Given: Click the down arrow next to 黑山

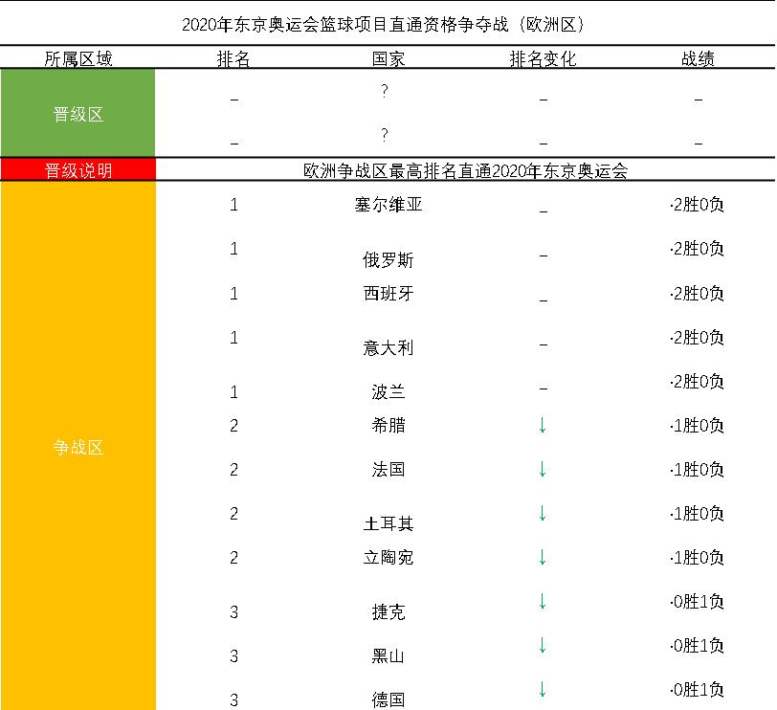Looking at the screenshot, I should (x=544, y=648).
